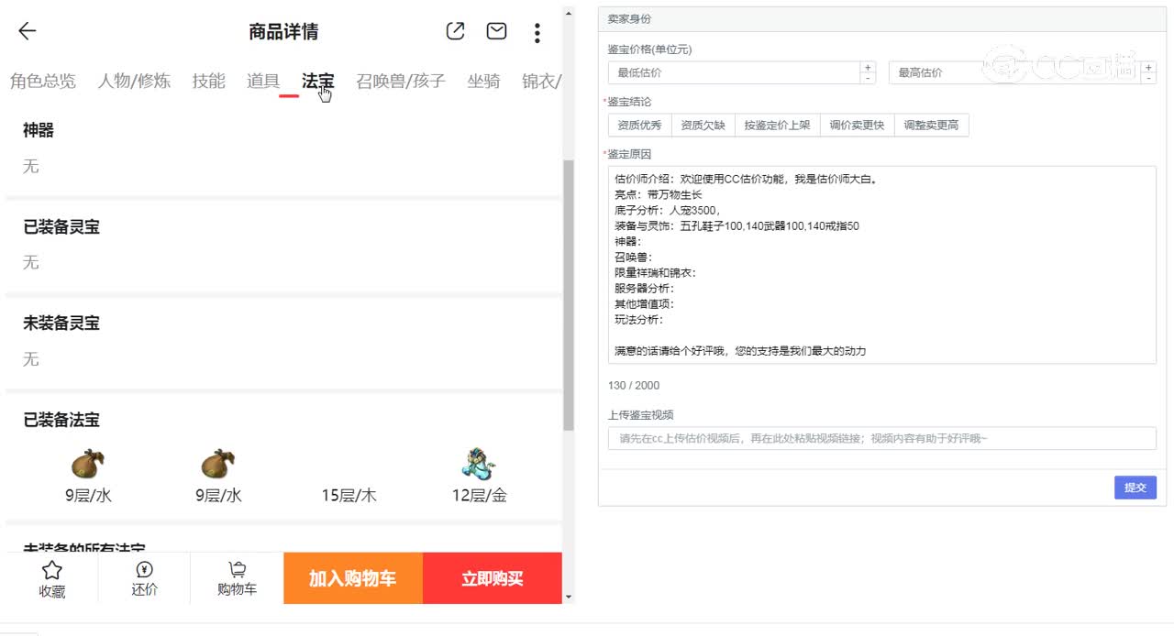
Task: Click the minus stepper on 最高估价
Action: (x=1148, y=78)
